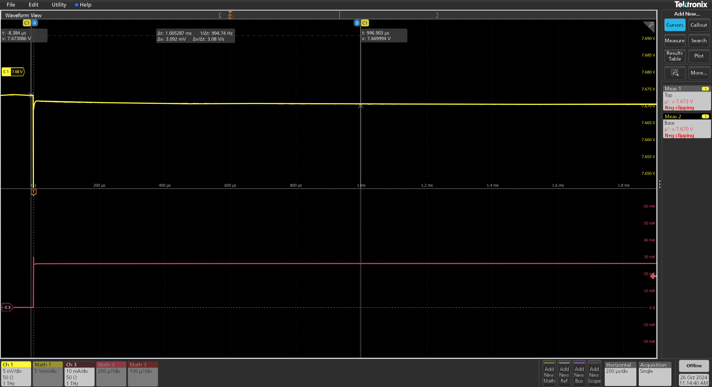Click the Callout button
712x387 pixels.
(699, 25)
